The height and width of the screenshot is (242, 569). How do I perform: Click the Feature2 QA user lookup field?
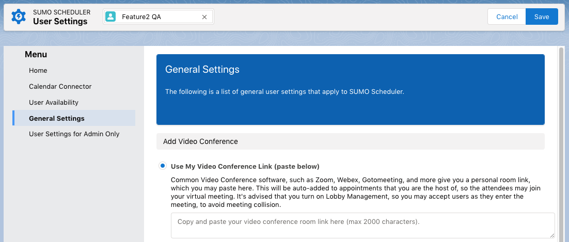(155, 17)
